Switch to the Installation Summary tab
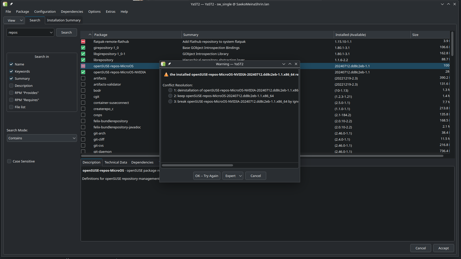 [x=64, y=20]
